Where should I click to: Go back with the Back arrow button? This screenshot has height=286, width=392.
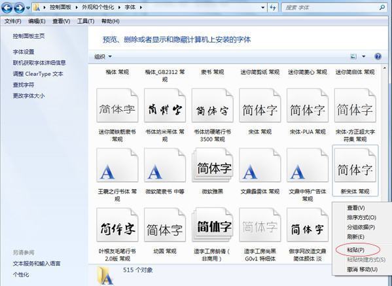coord(7,8)
